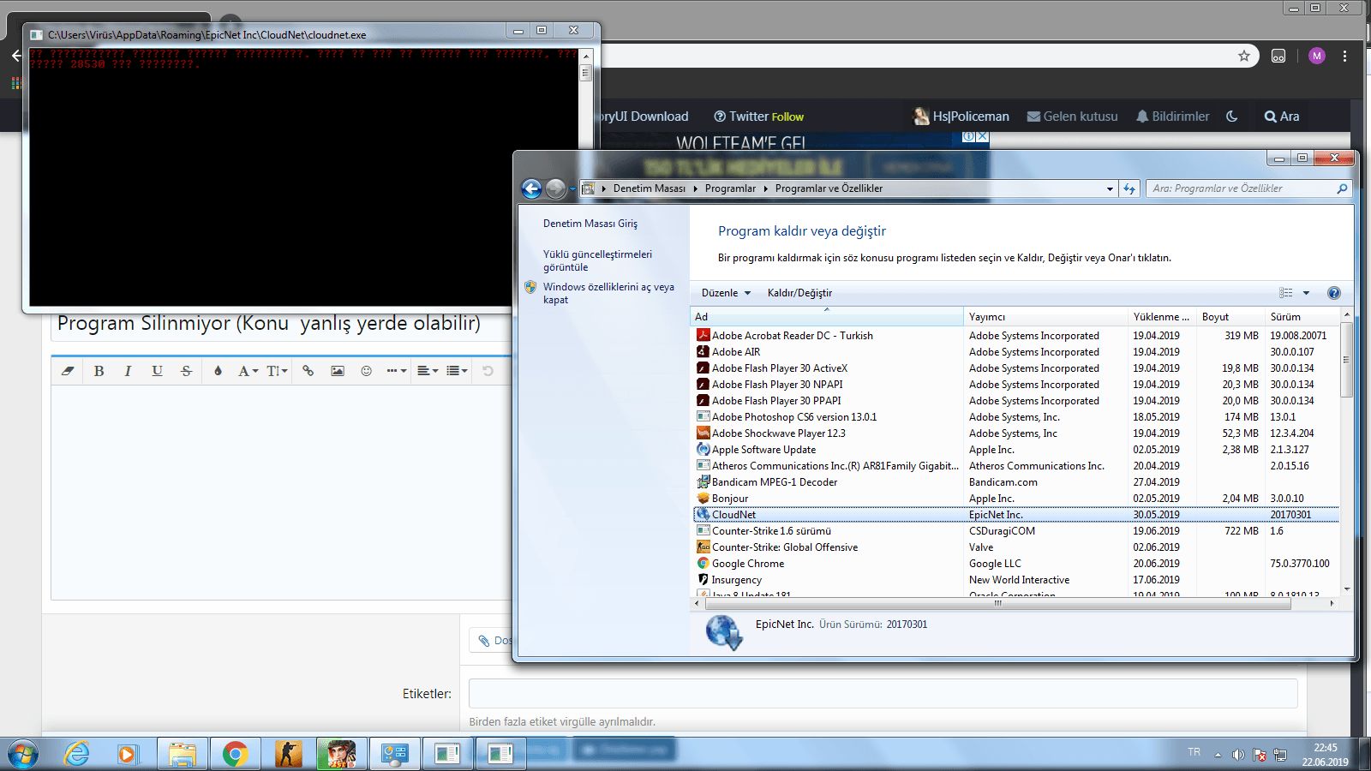Insert a link using the chain icon
Screen dimensions: 1371x771
(308, 371)
